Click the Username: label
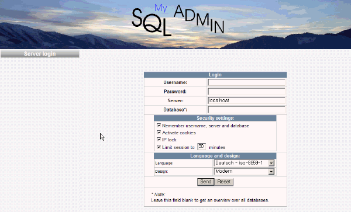 pyautogui.click(x=175, y=82)
